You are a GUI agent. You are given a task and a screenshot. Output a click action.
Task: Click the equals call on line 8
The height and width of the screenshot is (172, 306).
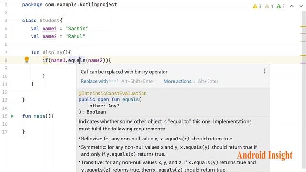tap(76, 60)
